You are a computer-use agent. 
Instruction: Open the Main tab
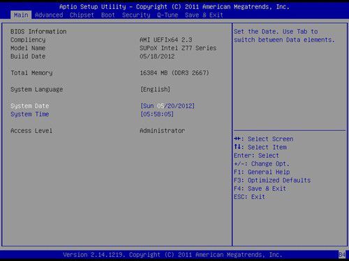coord(21,15)
